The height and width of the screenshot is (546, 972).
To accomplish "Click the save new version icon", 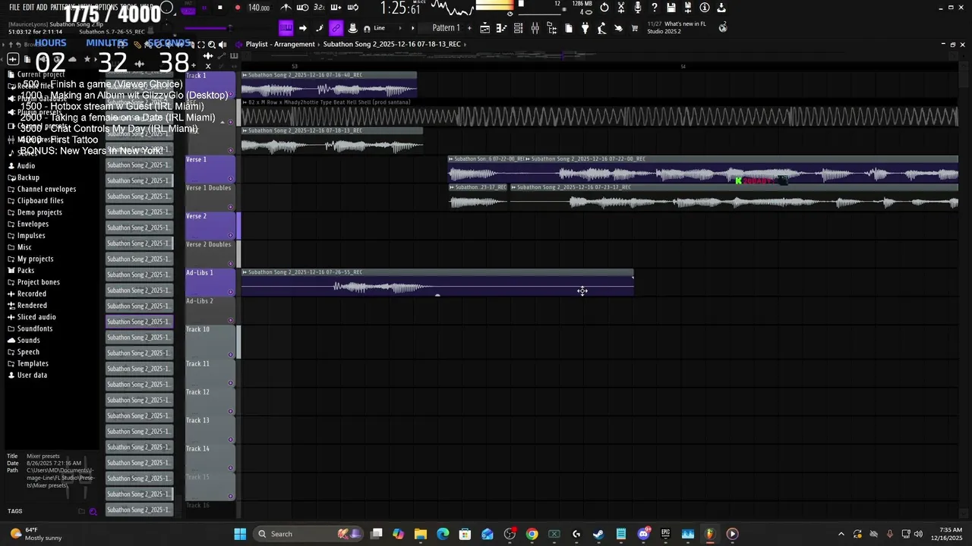I will pyautogui.click(x=688, y=8).
